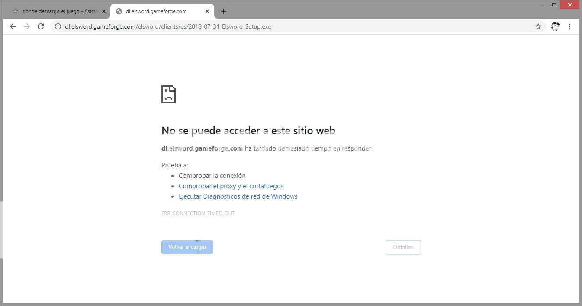Screen dimensions: 582x306
Task: Go back using the back arrow
Action: [13, 26]
